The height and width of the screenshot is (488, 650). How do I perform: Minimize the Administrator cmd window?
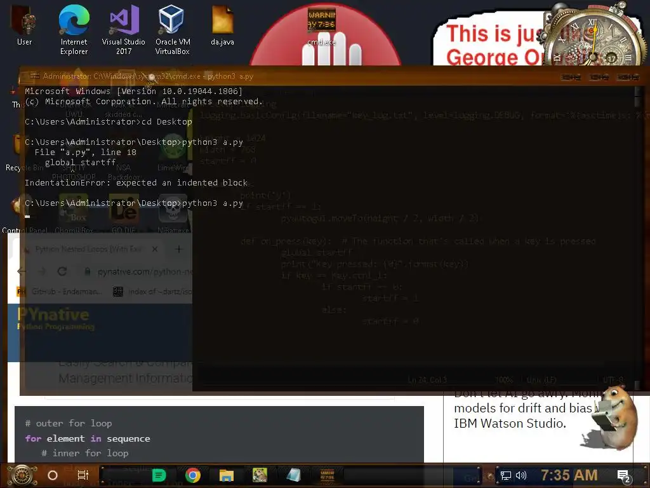pyautogui.click(x=571, y=77)
